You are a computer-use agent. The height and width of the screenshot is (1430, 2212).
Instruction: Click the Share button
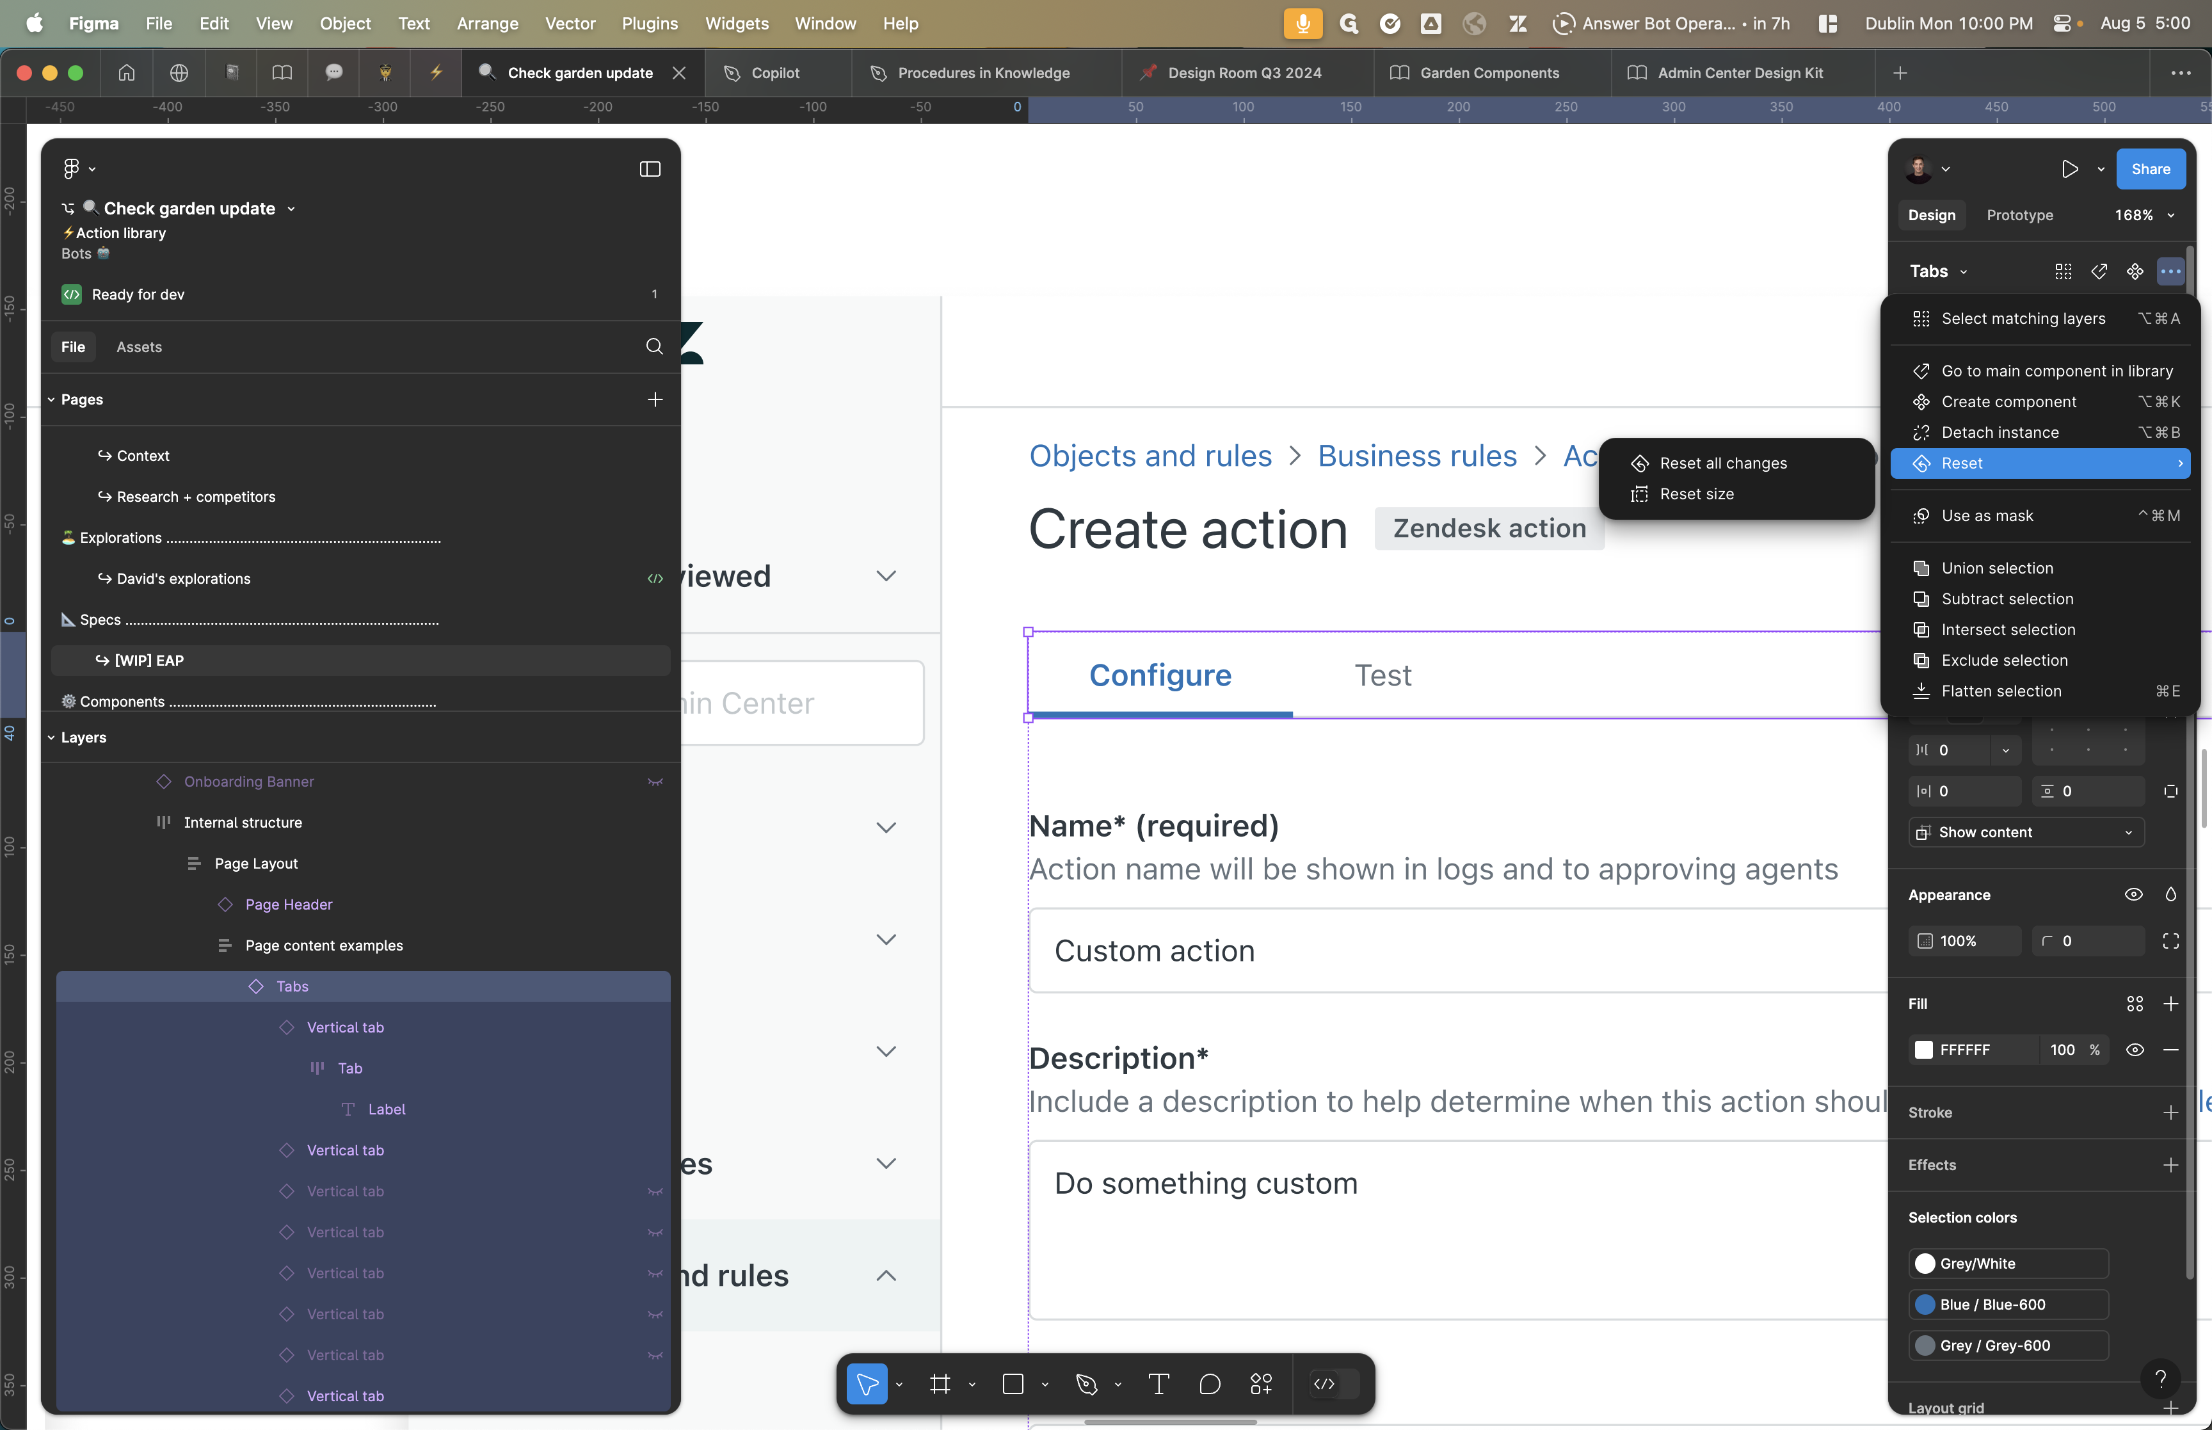[x=2151, y=169]
